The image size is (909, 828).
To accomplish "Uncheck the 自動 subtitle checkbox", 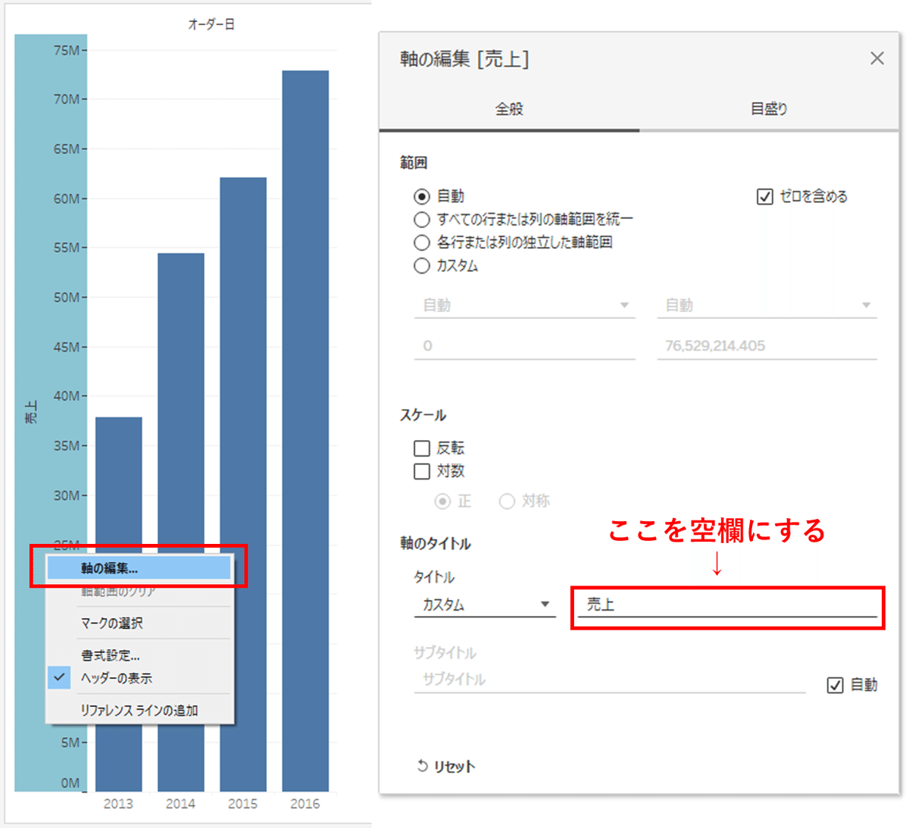I will coord(836,685).
